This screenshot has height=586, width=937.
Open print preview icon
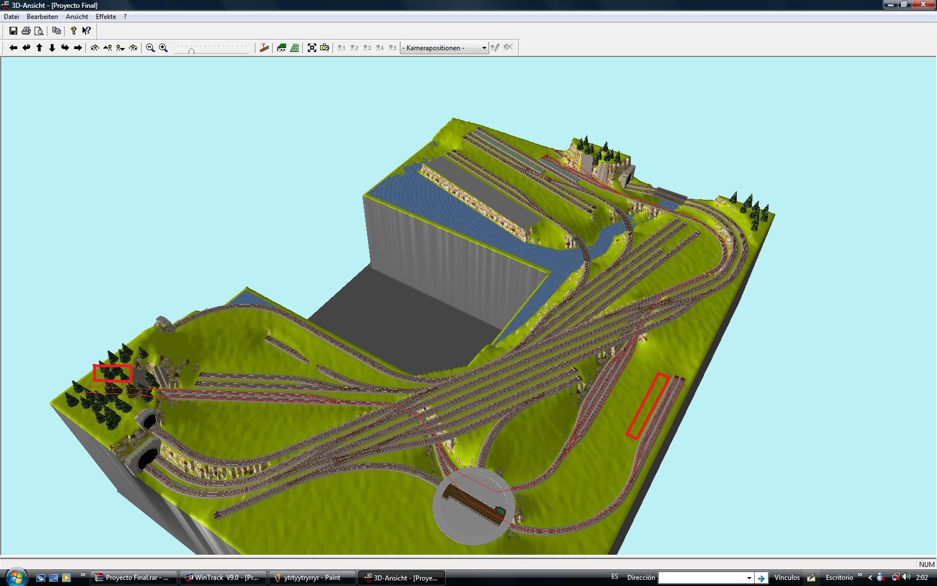click(39, 31)
